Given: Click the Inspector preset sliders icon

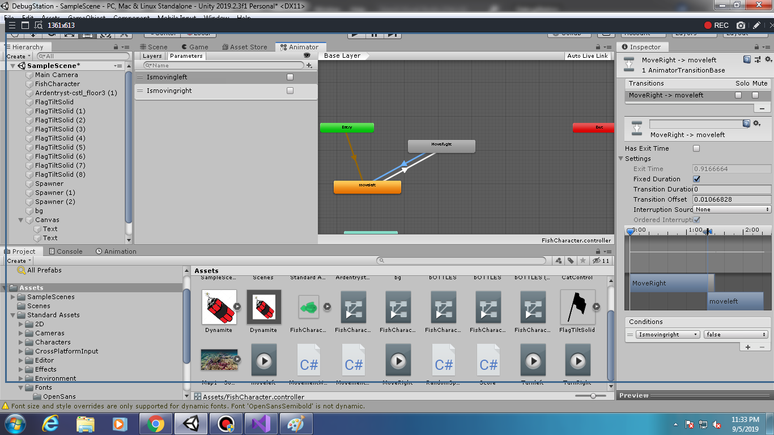Looking at the screenshot, I should 758,59.
